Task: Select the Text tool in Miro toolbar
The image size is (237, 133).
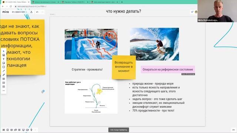Action: point(4,59)
